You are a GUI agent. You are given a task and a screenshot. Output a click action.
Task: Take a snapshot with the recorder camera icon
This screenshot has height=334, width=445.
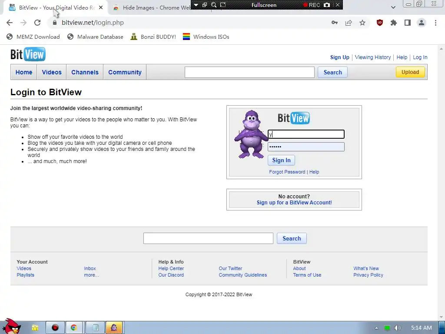327,5
